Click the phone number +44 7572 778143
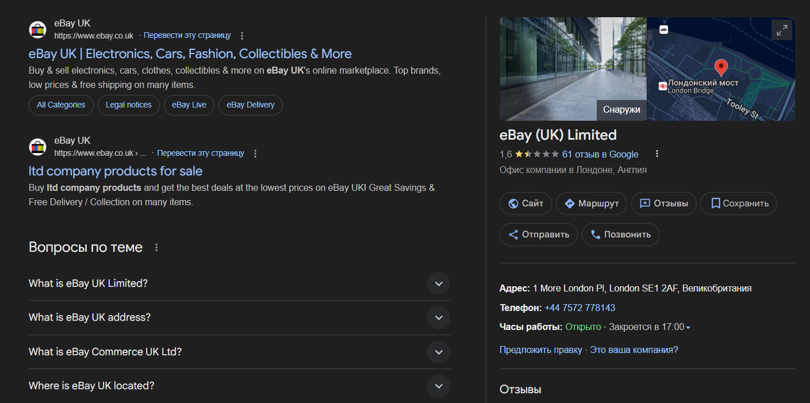Viewport: 810px width, 403px height. 579,308
